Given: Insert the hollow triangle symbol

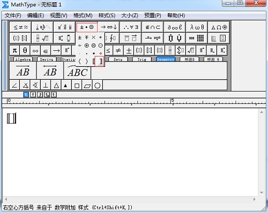Looking at the screenshot, I should pos(56,86).
